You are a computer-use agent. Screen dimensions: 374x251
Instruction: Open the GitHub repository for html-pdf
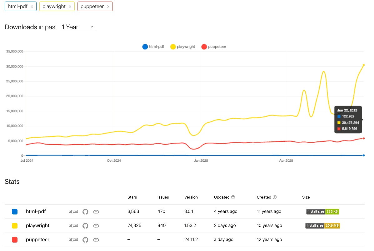85,211
